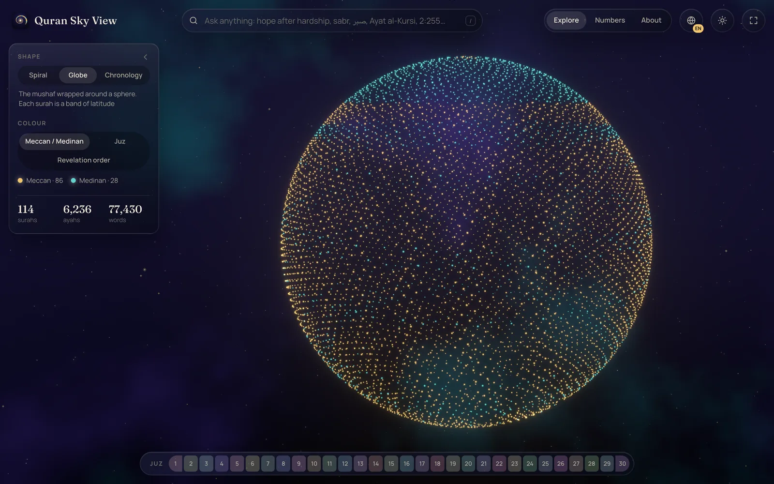Jump to Juz 13
Screen dimensions: 774x484
point(360,464)
